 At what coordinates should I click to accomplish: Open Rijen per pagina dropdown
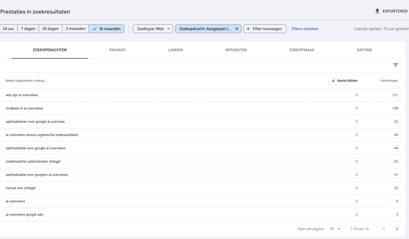click(x=335, y=229)
